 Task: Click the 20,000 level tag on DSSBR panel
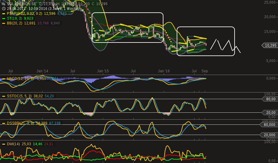point(269,135)
